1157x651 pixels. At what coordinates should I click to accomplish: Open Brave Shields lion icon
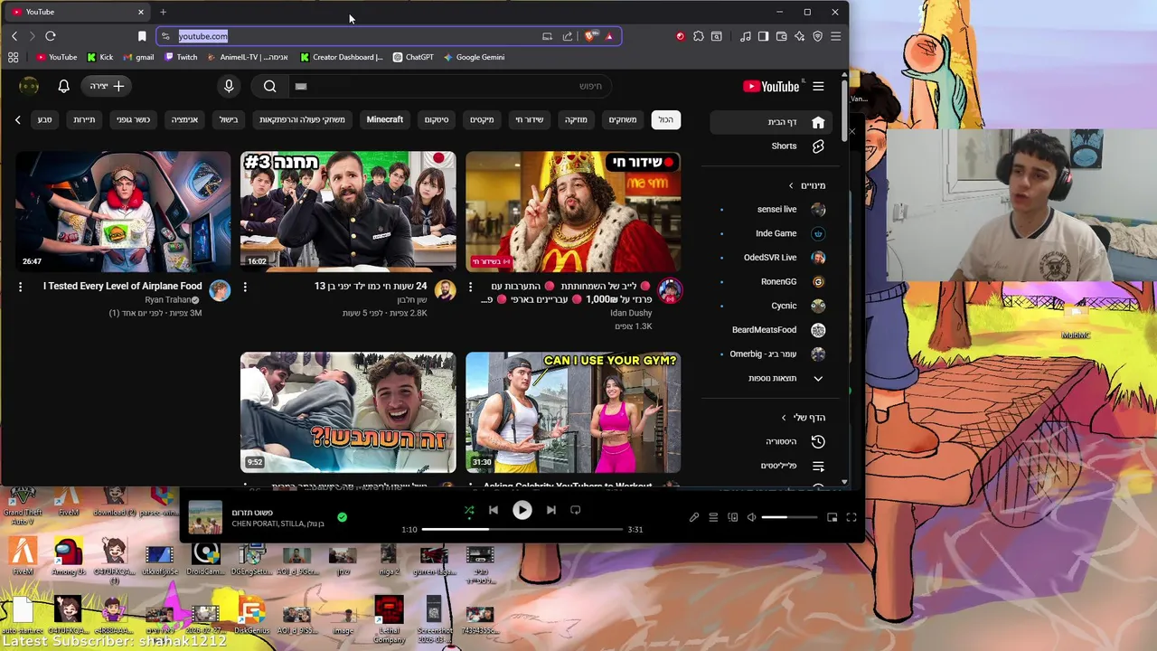(x=590, y=36)
